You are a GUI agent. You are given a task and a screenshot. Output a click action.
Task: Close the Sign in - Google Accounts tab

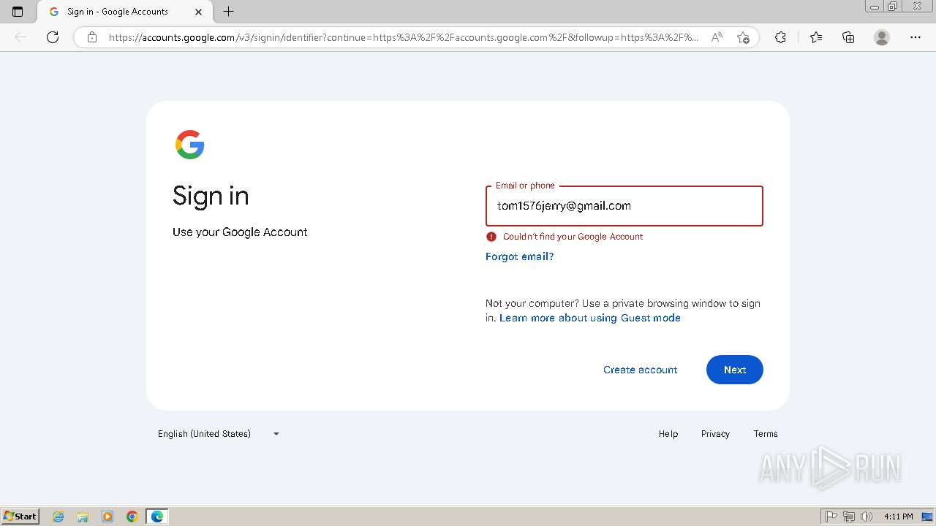(199, 12)
